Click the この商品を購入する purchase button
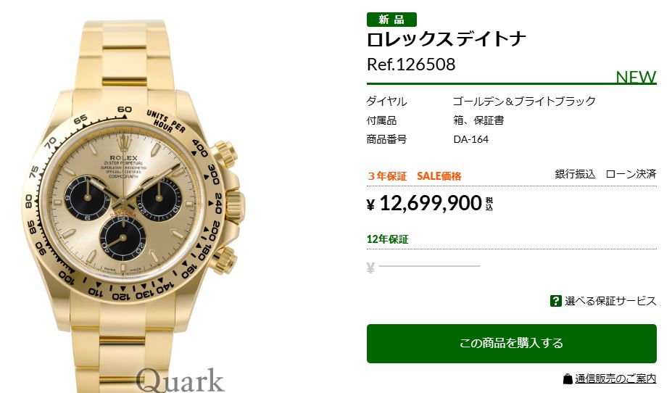Screen dimensions: 672x393 click(511, 343)
